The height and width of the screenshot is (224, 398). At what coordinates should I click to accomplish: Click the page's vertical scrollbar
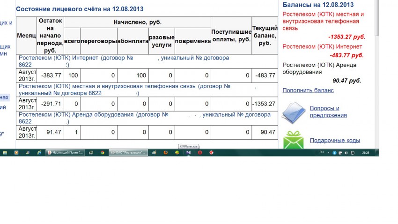point(376,70)
